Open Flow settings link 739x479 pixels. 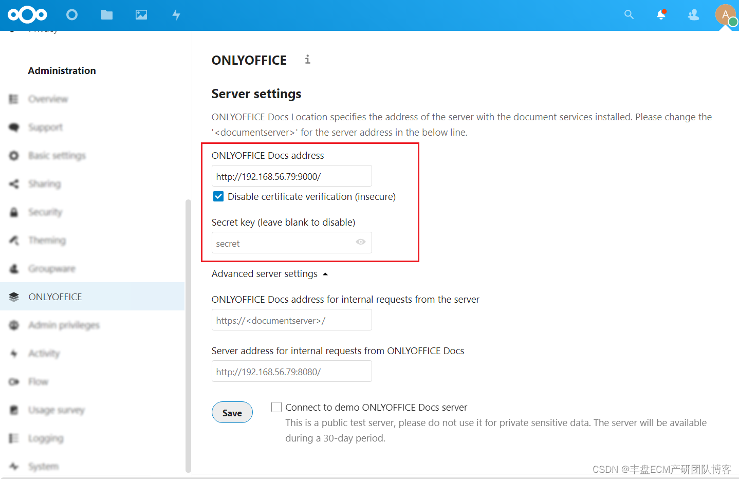click(39, 381)
